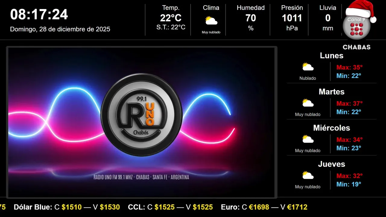Click the Lunes forecast weather icon
The image size is (386, 217).
[x=308, y=67]
